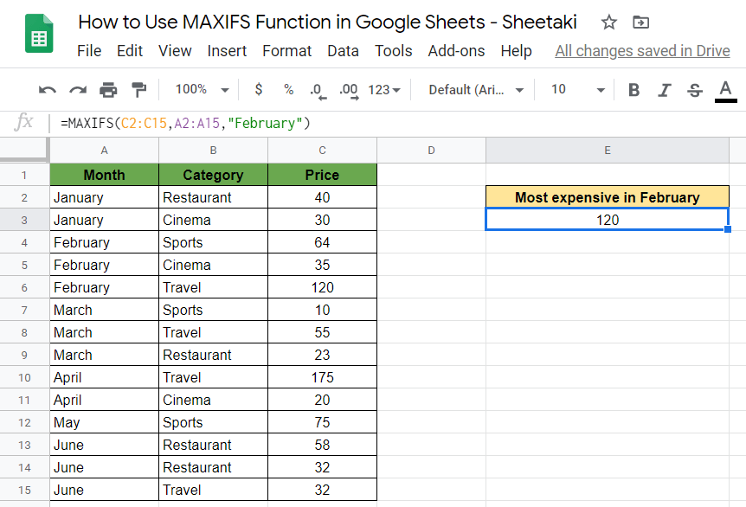
Task: Toggle bold formatting
Action: point(633,89)
